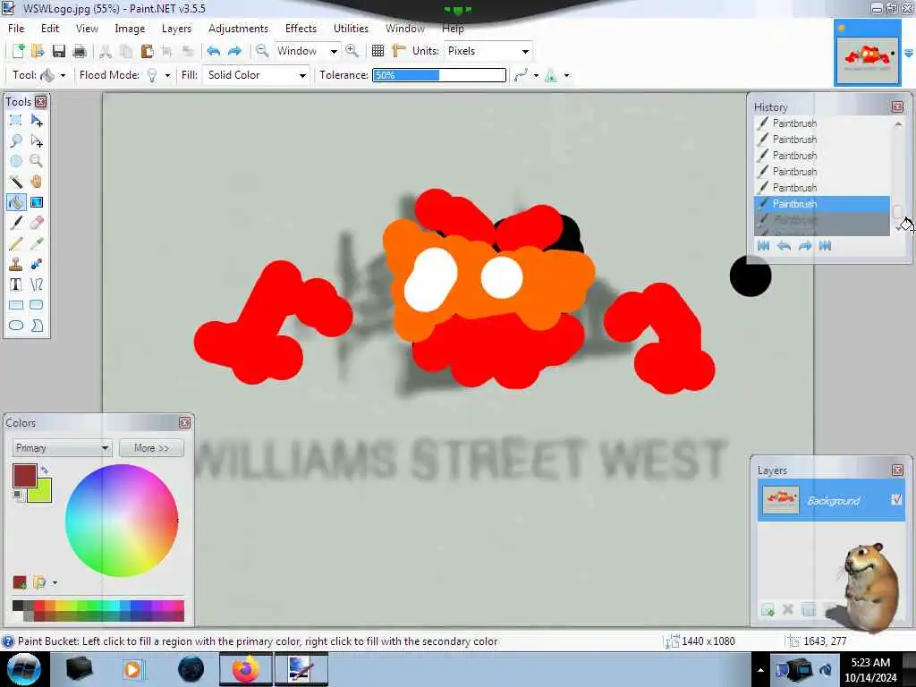This screenshot has height=687, width=916.
Task: Select the Text tool
Action: click(16, 284)
